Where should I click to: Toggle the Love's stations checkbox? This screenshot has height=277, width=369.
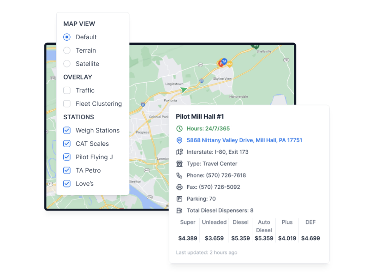[x=67, y=183]
